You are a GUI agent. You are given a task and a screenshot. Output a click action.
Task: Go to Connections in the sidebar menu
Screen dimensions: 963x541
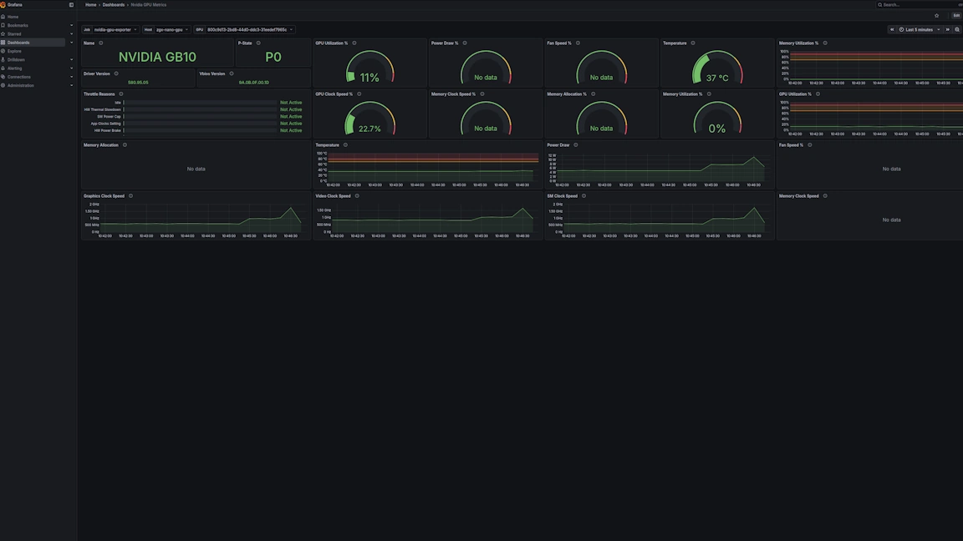click(18, 77)
